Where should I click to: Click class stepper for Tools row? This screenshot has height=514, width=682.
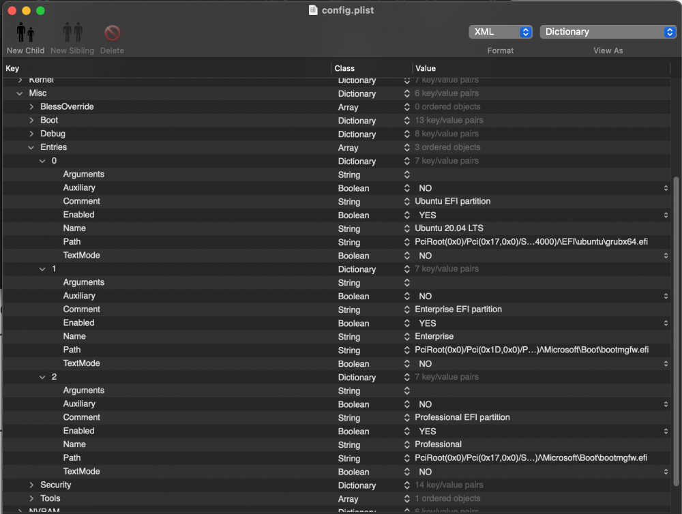(406, 498)
